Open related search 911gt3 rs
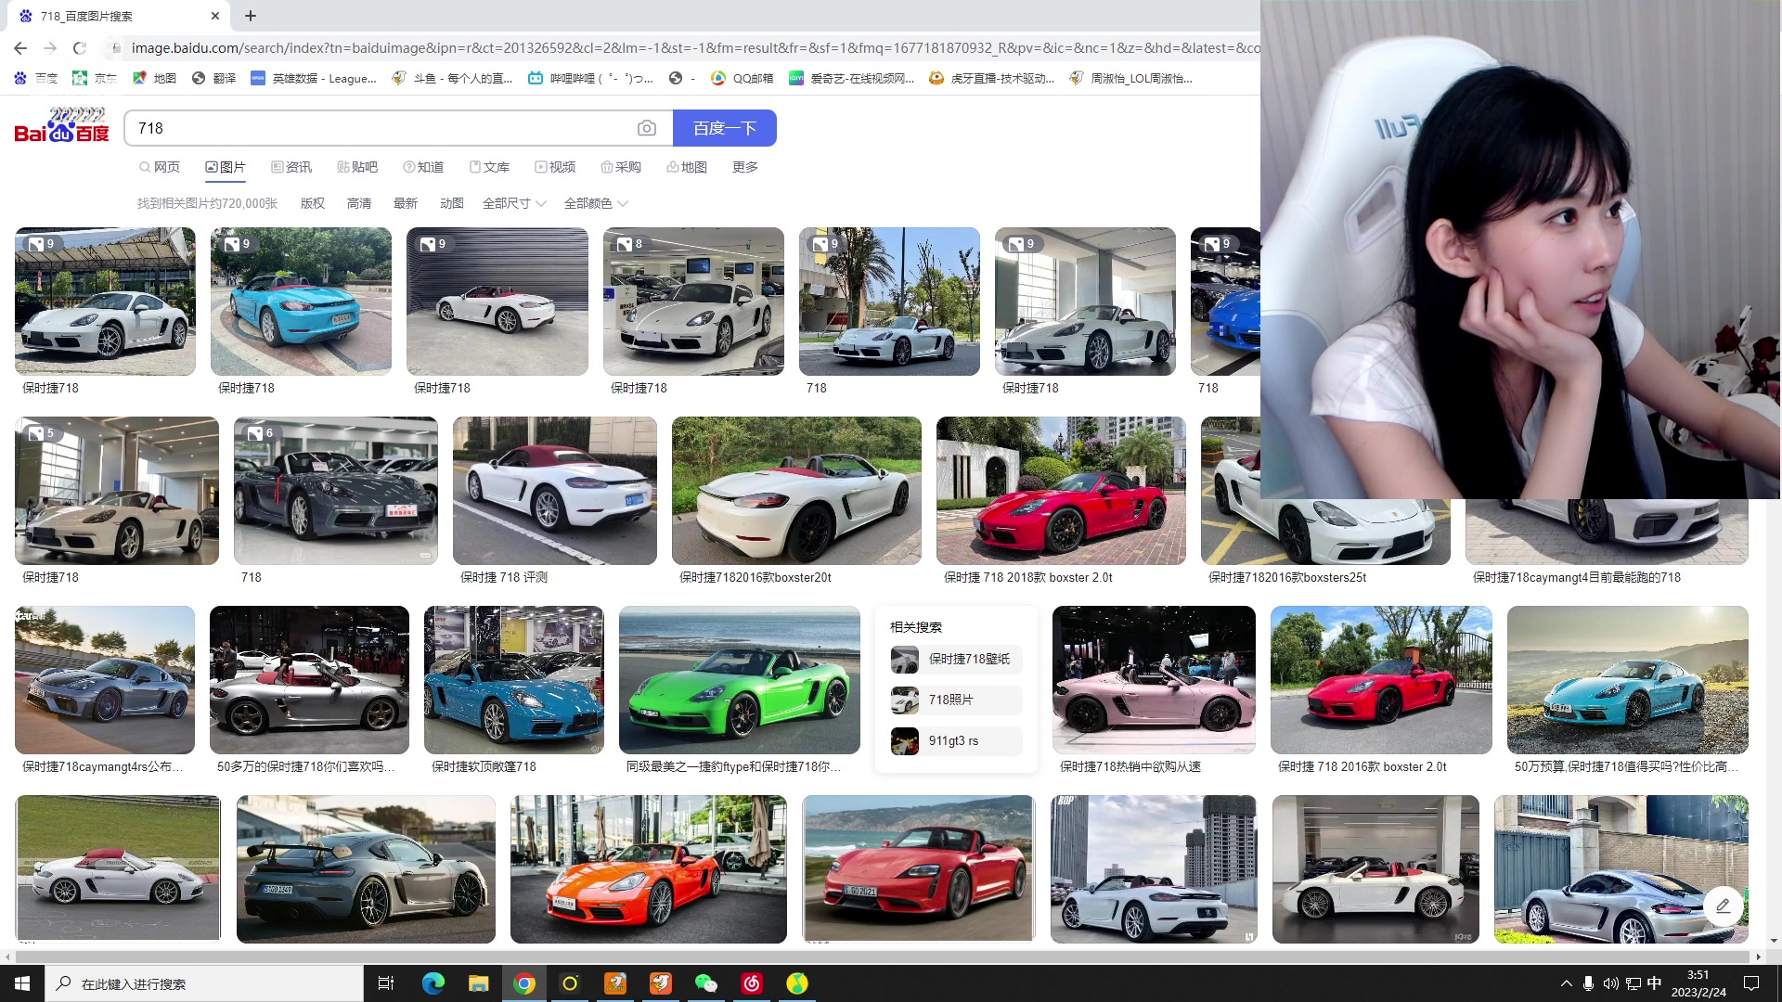 coord(956,740)
